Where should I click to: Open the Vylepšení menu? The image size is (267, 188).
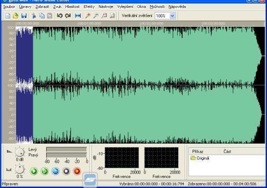click(125, 6)
